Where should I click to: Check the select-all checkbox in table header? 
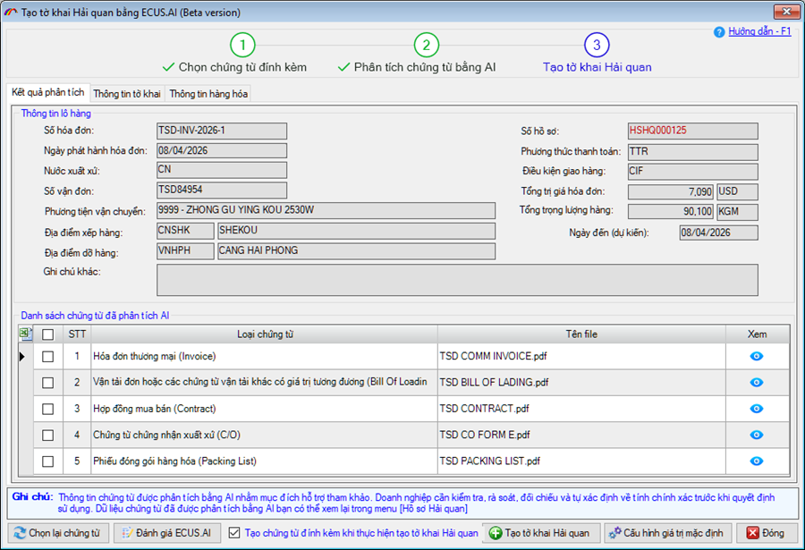coord(48,334)
